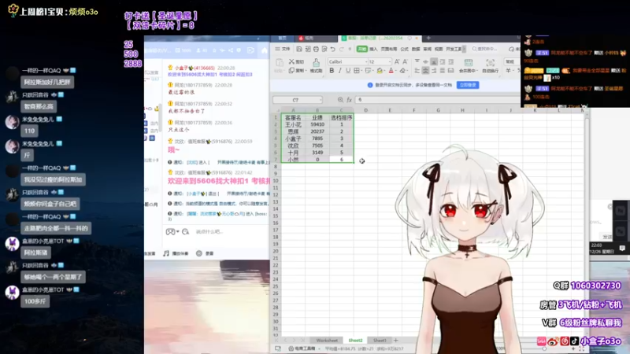The image size is (630, 354).
Task: Click the Merge and Center (合并居中) button
Action: pyautogui.click(x=468, y=65)
